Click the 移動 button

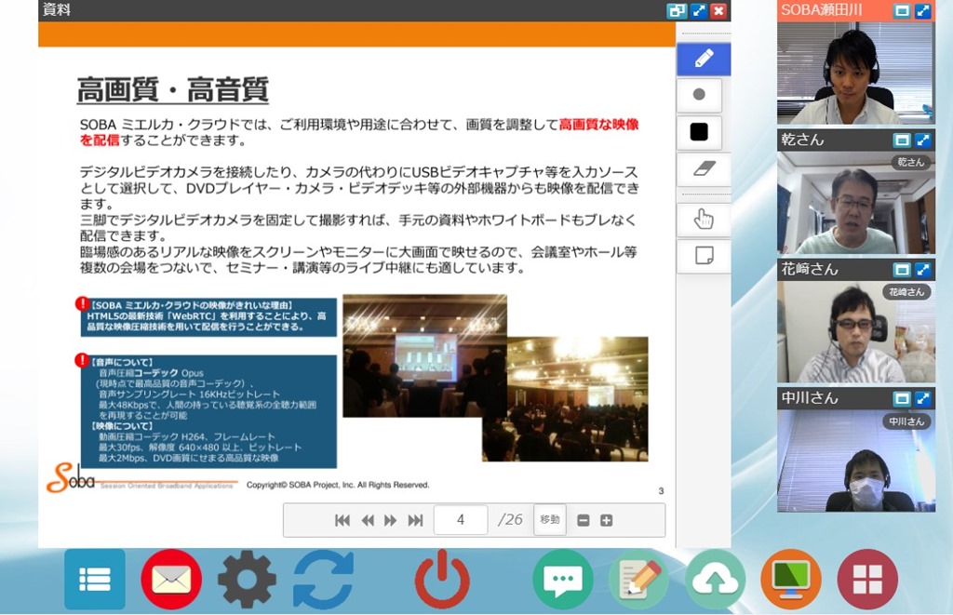[x=549, y=519]
